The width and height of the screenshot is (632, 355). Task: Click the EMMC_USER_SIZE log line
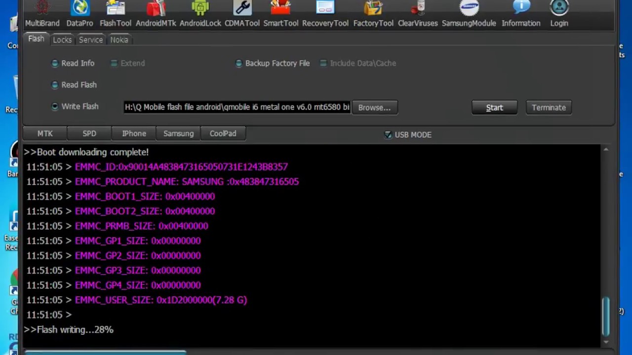[137, 300]
